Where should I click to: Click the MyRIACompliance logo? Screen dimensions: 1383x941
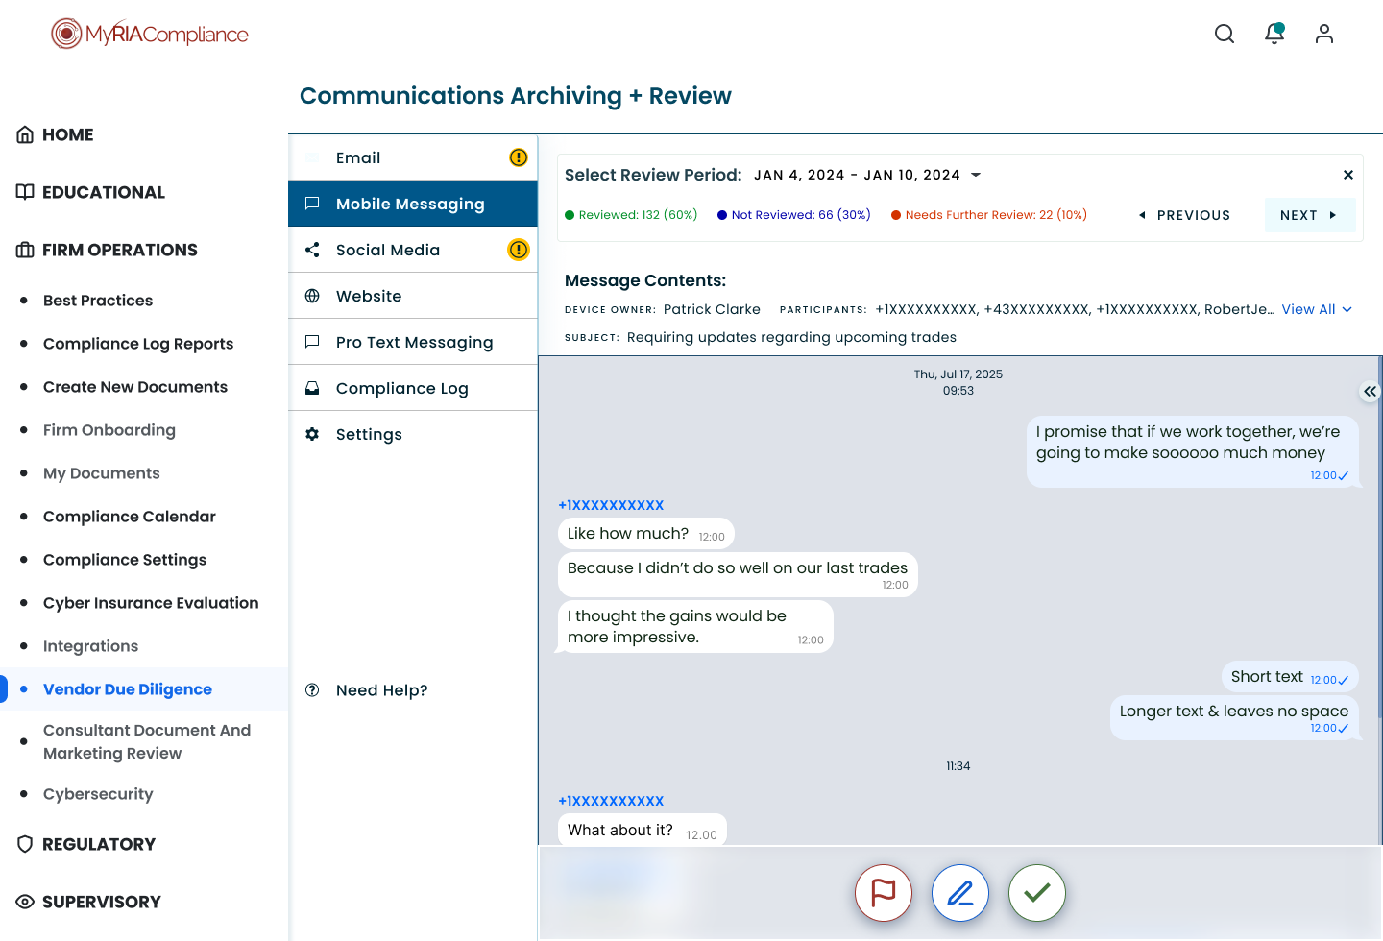(x=150, y=34)
